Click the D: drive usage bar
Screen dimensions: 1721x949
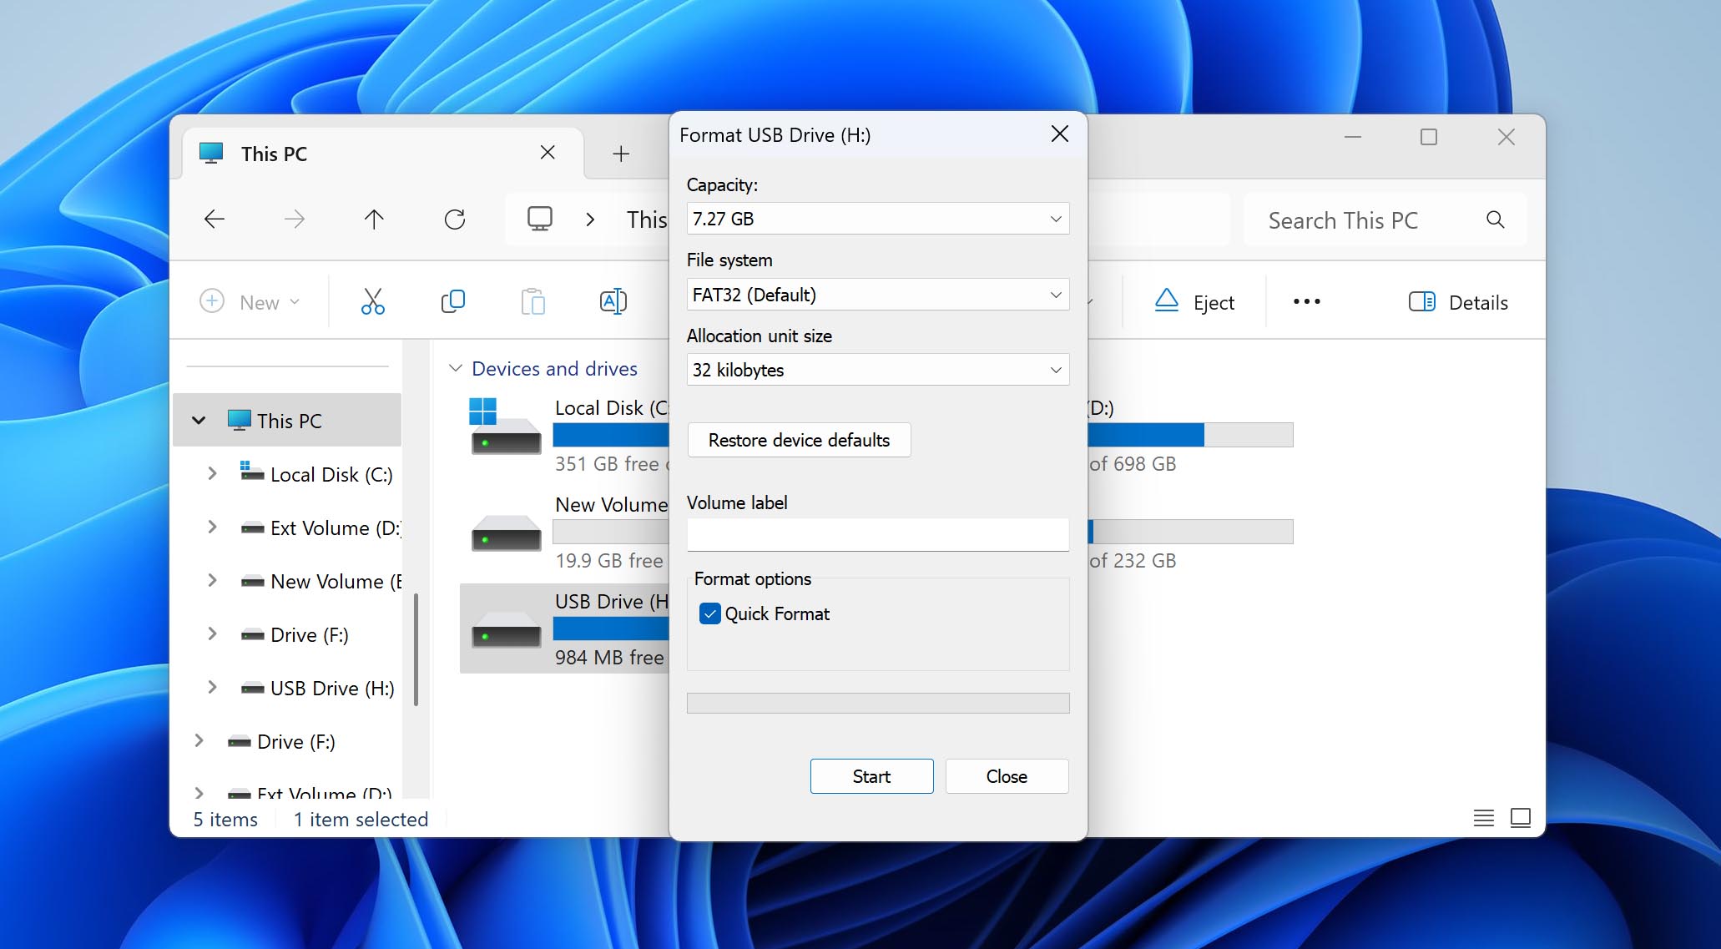1190,435
